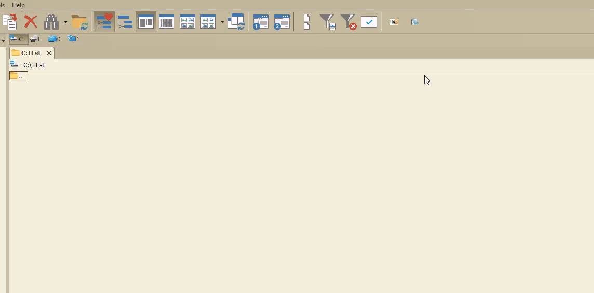Switch to the C:TEst tab
Viewport: 594px width, 293px height.
pyautogui.click(x=31, y=53)
